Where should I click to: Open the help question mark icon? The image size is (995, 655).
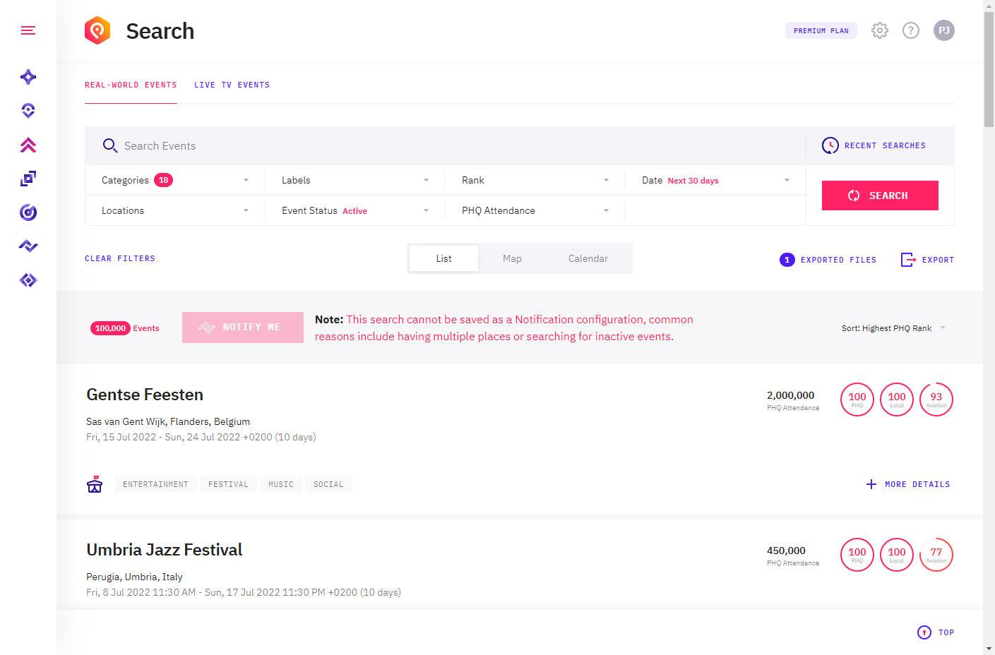[x=911, y=30]
